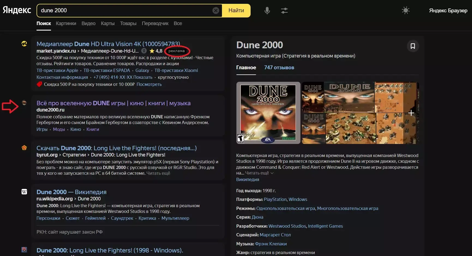Open Всё про вселенную DUNE result
The height and width of the screenshot is (256, 472).
[113, 103]
